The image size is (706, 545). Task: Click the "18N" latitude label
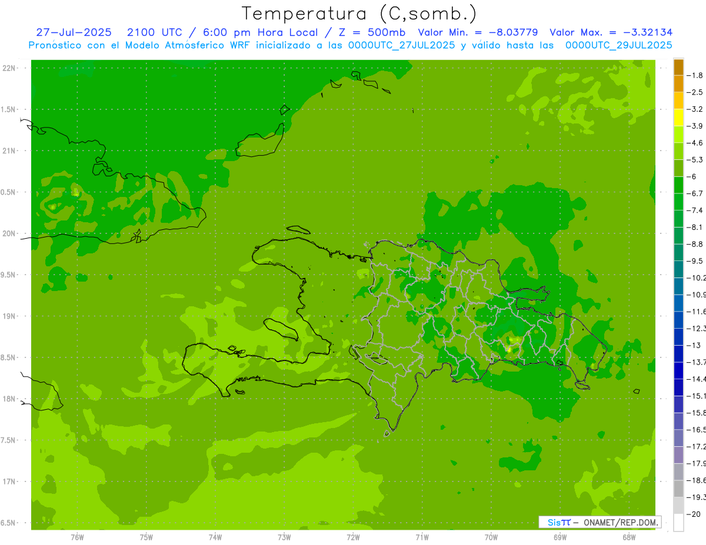pos(9,399)
